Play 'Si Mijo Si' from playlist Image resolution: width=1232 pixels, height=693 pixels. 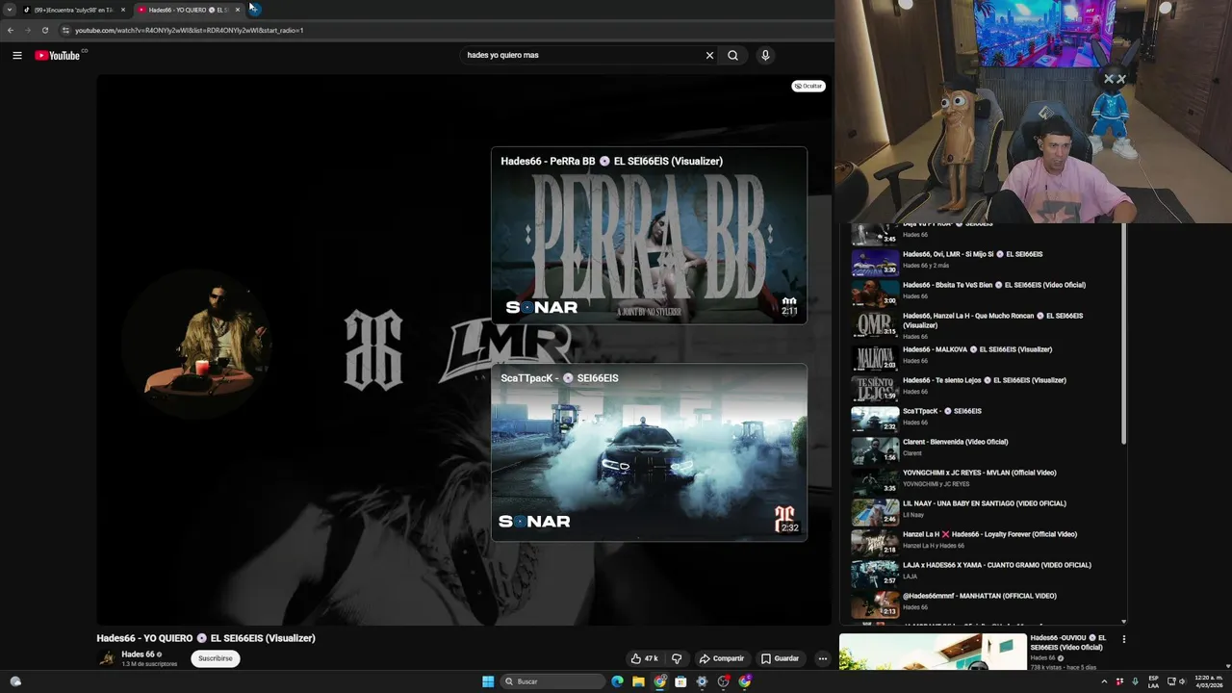[982, 260]
